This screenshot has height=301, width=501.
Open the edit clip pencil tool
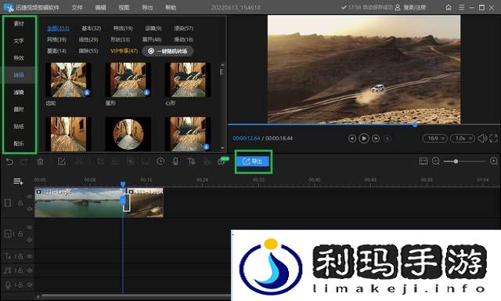coord(62,161)
